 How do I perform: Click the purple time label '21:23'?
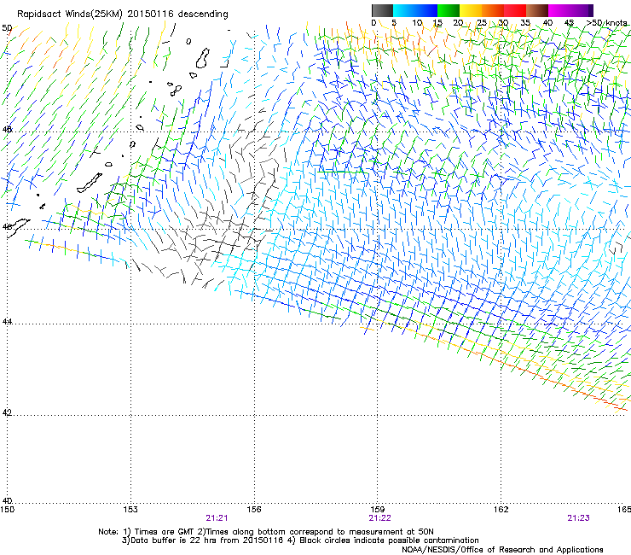578,518
